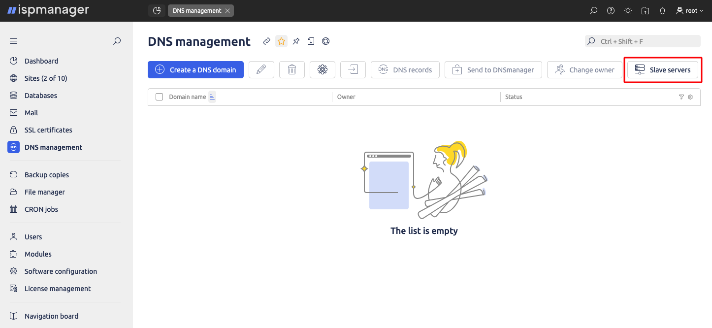Click the ispmanager logo
Screen dimensions: 712x328
[x=48, y=10]
